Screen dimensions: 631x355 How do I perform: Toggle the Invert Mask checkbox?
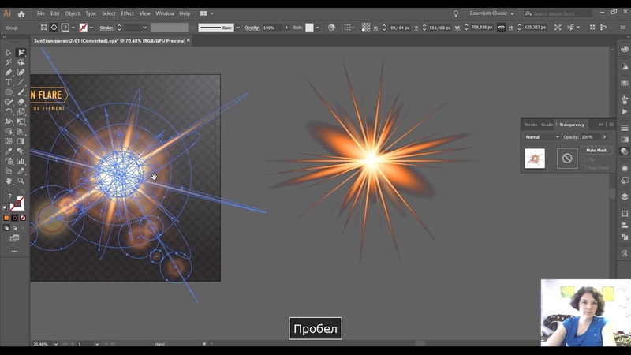(584, 168)
